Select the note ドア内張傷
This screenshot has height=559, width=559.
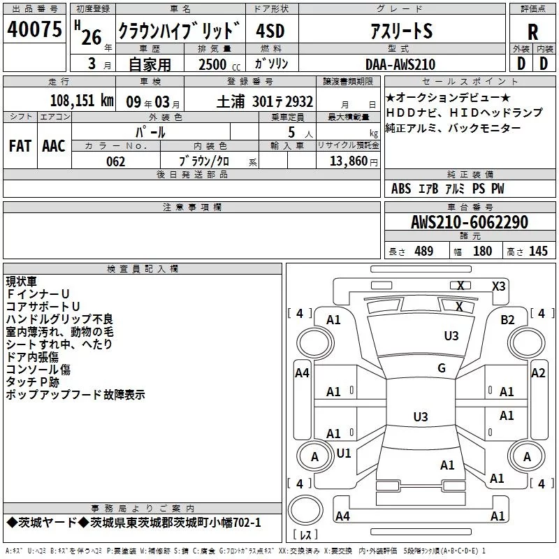32,357
